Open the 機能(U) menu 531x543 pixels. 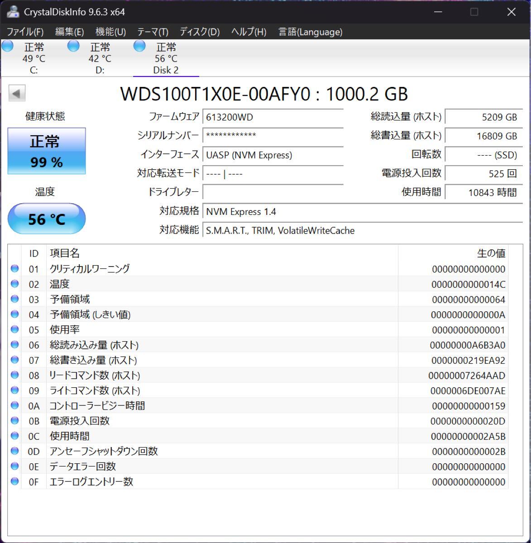[x=111, y=32]
